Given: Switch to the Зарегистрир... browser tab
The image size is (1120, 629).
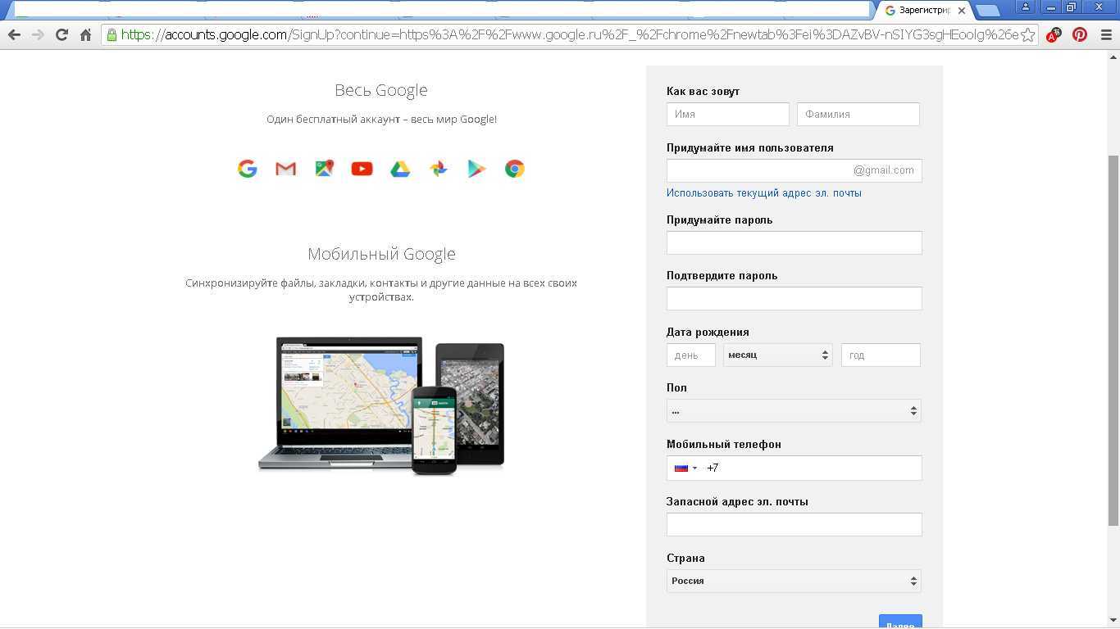Looking at the screenshot, I should click(x=922, y=11).
